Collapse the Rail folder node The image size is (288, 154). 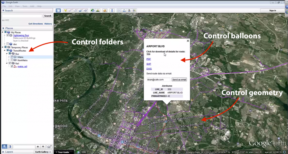point(7,63)
